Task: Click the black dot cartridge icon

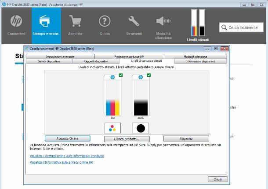Action: (x=141, y=128)
